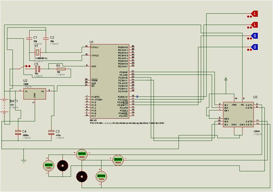Screen dimensions: 273x192
Task: Select the C5 reset capacitor symbol
Action: point(38,69)
